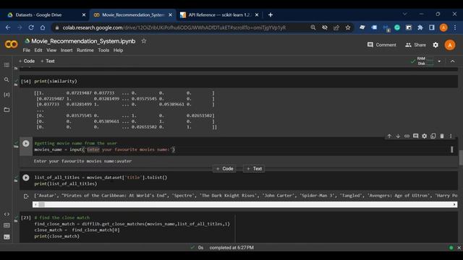Open the find and replace search icon
This screenshot has width=463, height=260.
(7, 79)
